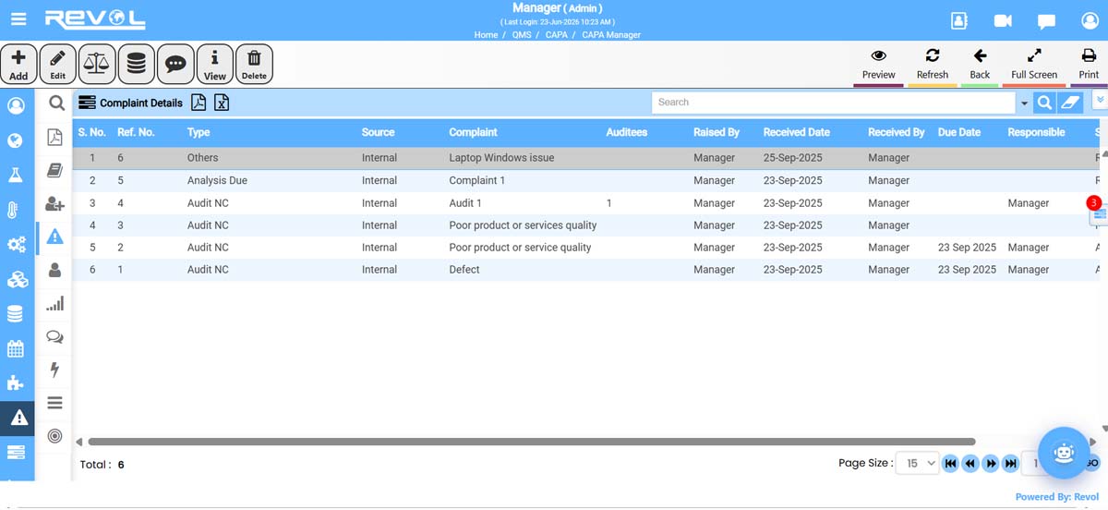Sort by Complaint column header

pyautogui.click(x=473, y=132)
